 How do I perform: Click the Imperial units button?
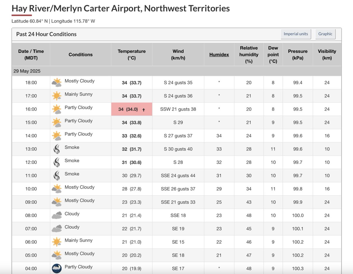[296, 34]
